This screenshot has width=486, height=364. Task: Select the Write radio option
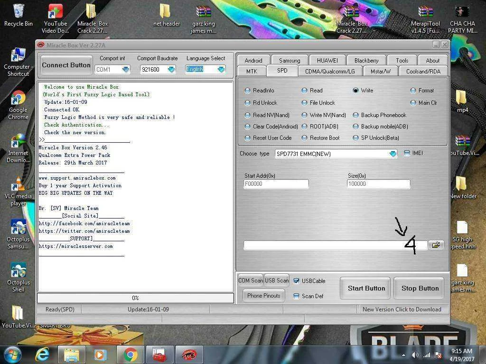(x=355, y=91)
